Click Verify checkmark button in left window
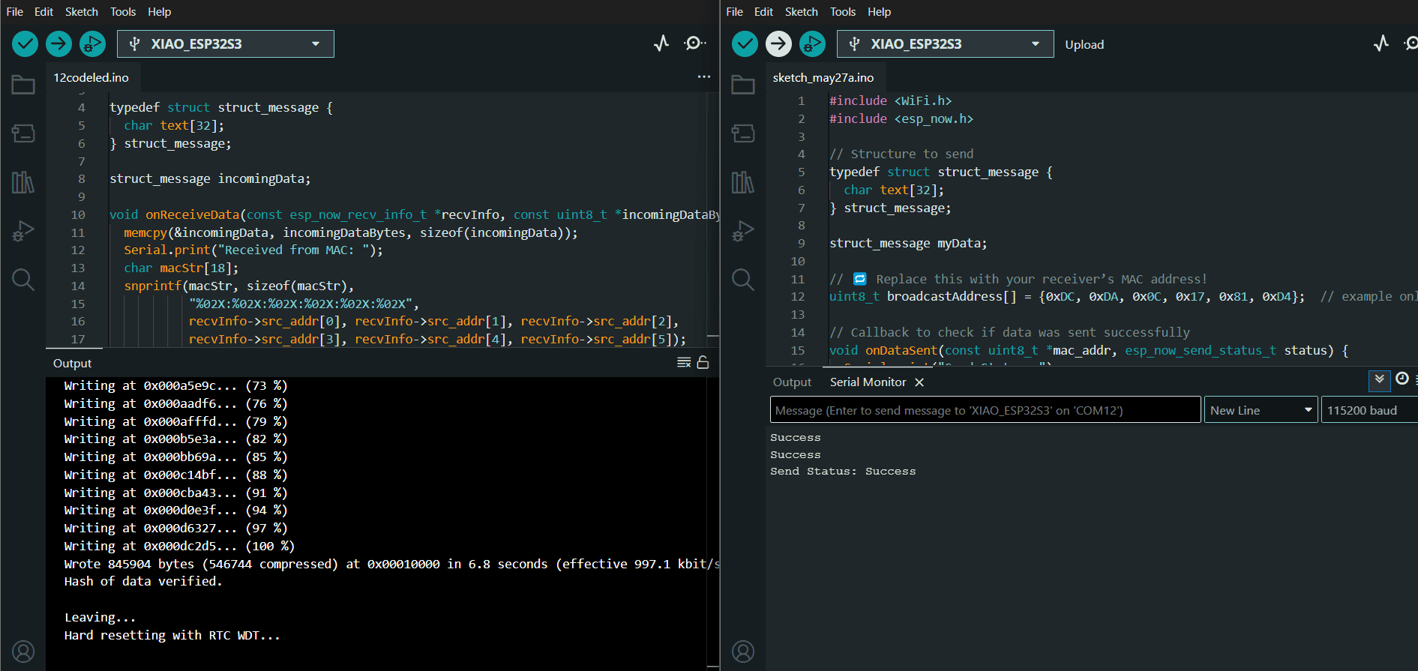This screenshot has height=671, width=1418. 25,44
